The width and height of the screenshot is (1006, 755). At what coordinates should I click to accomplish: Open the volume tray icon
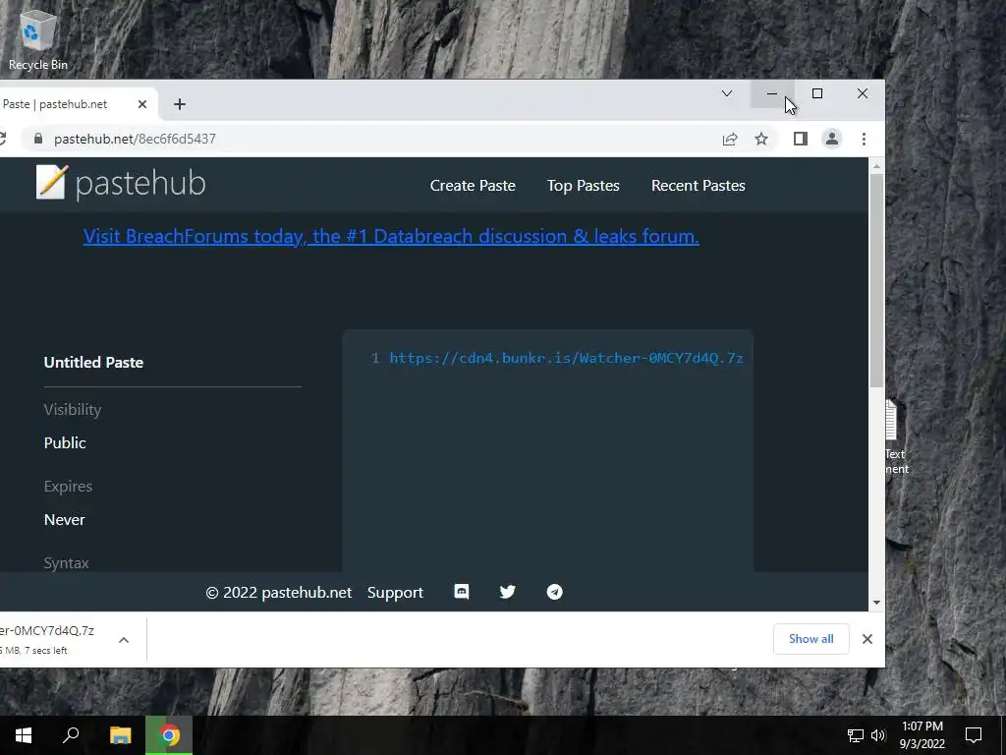[x=878, y=735]
